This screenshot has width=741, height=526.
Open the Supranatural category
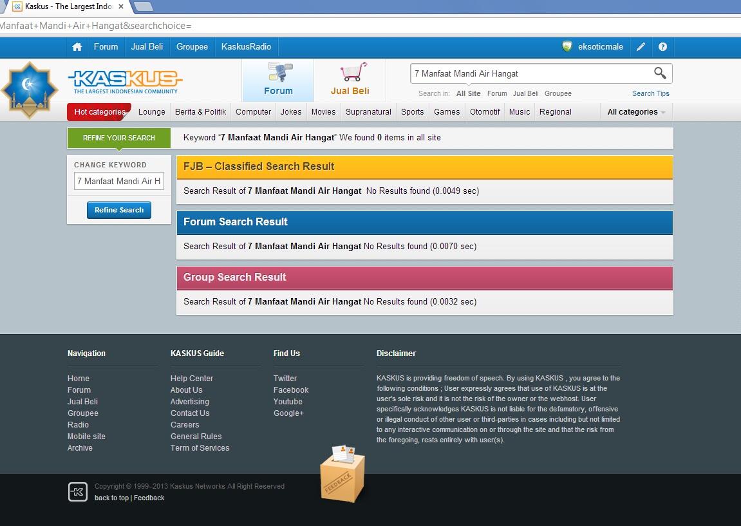[369, 112]
